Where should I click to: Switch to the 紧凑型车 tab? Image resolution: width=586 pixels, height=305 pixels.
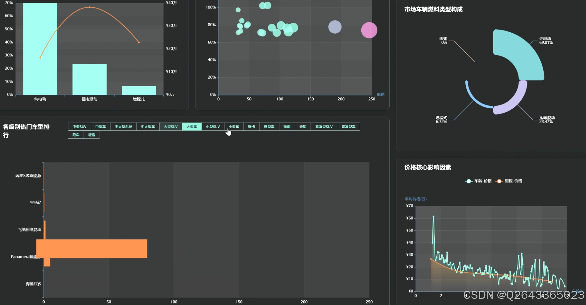348,127
